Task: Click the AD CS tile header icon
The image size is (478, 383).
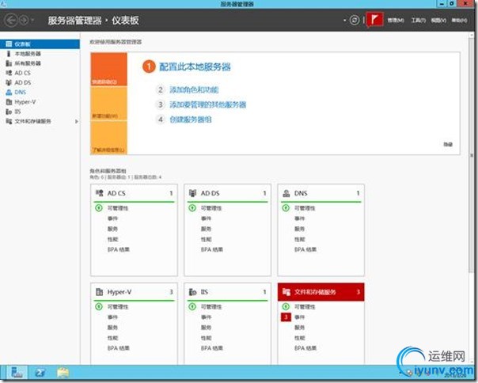Action: point(100,193)
